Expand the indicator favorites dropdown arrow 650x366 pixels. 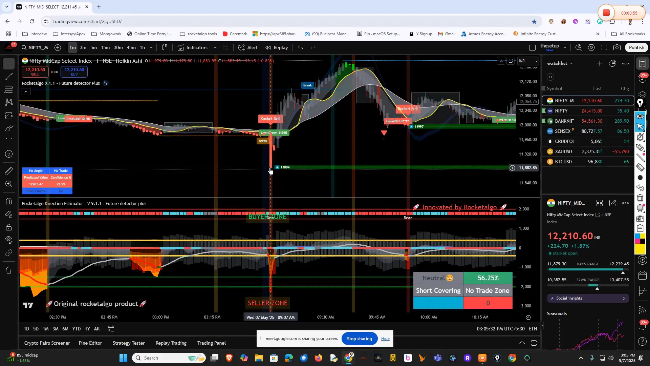(215, 47)
